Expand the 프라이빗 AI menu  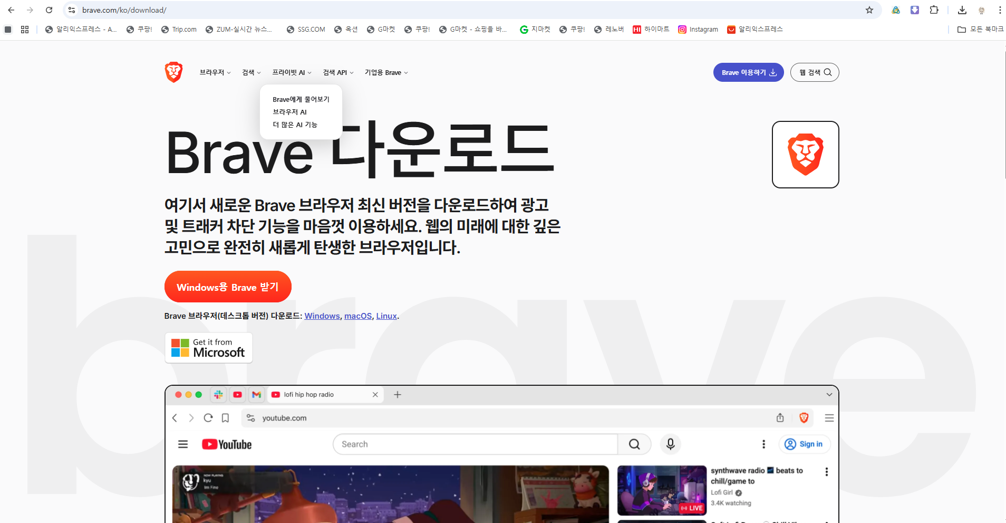coord(292,72)
